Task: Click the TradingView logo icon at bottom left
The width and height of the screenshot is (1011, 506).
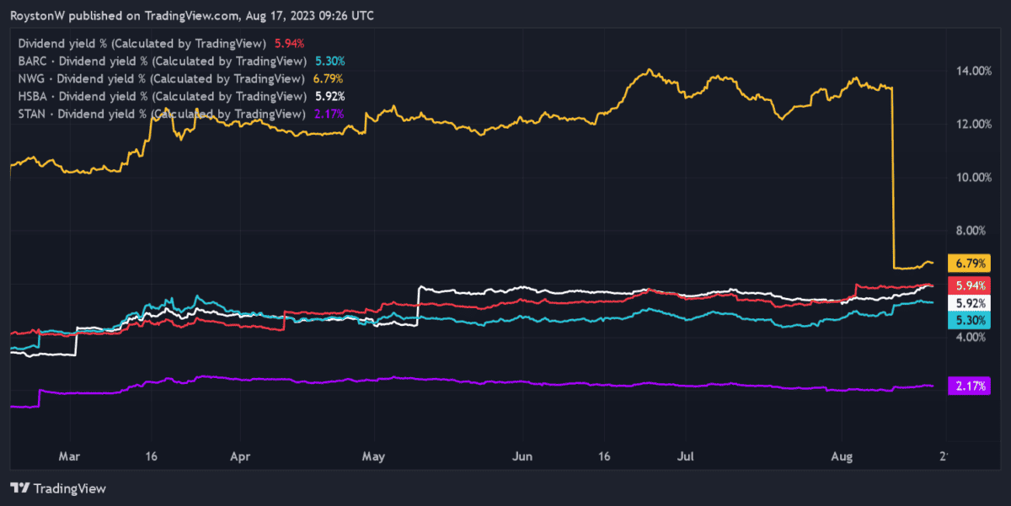Action: [20, 487]
